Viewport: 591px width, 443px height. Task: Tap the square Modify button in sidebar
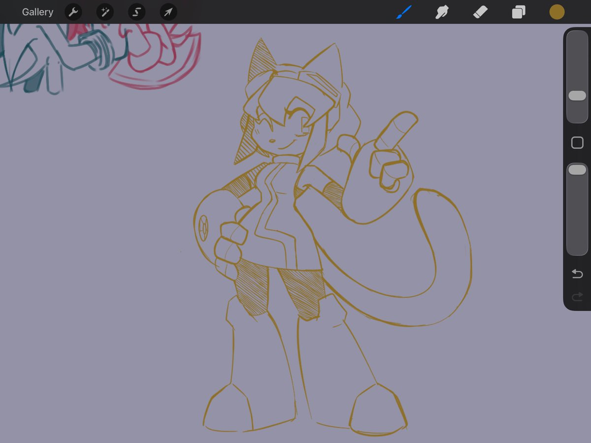coord(577,143)
